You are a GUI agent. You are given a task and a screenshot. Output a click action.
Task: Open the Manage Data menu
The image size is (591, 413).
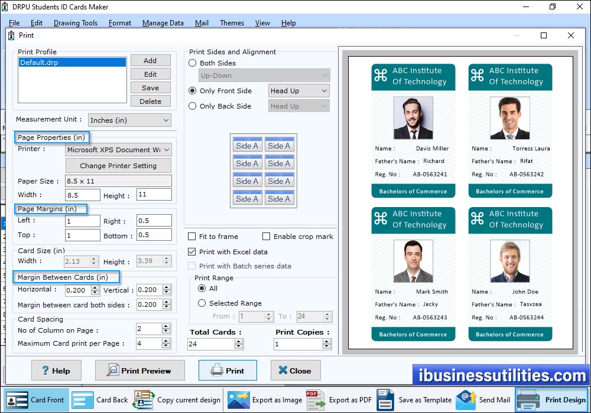[163, 23]
